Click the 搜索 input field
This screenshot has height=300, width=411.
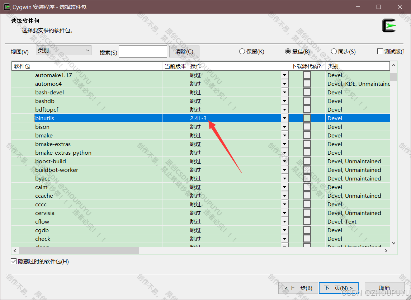click(x=143, y=51)
